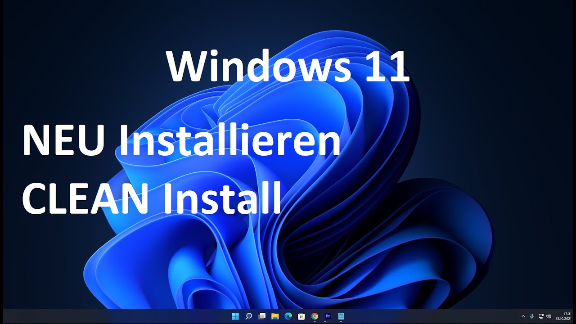
Task: Open the Notepad taskbar icon
Action: coord(341,316)
